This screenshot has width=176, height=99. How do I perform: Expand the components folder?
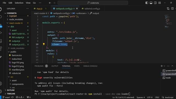click(x=18, y=84)
